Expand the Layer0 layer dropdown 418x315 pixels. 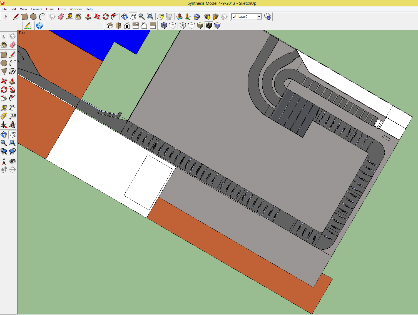coord(259,17)
